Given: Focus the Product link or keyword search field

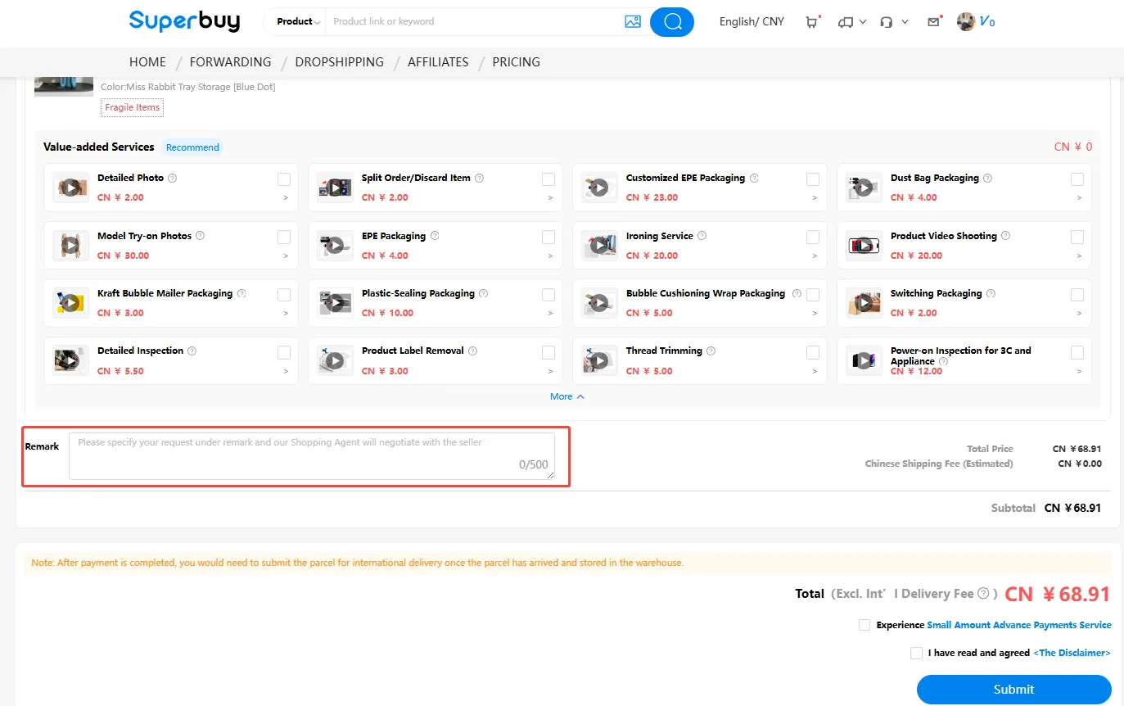Looking at the screenshot, I should (x=473, y=21).
